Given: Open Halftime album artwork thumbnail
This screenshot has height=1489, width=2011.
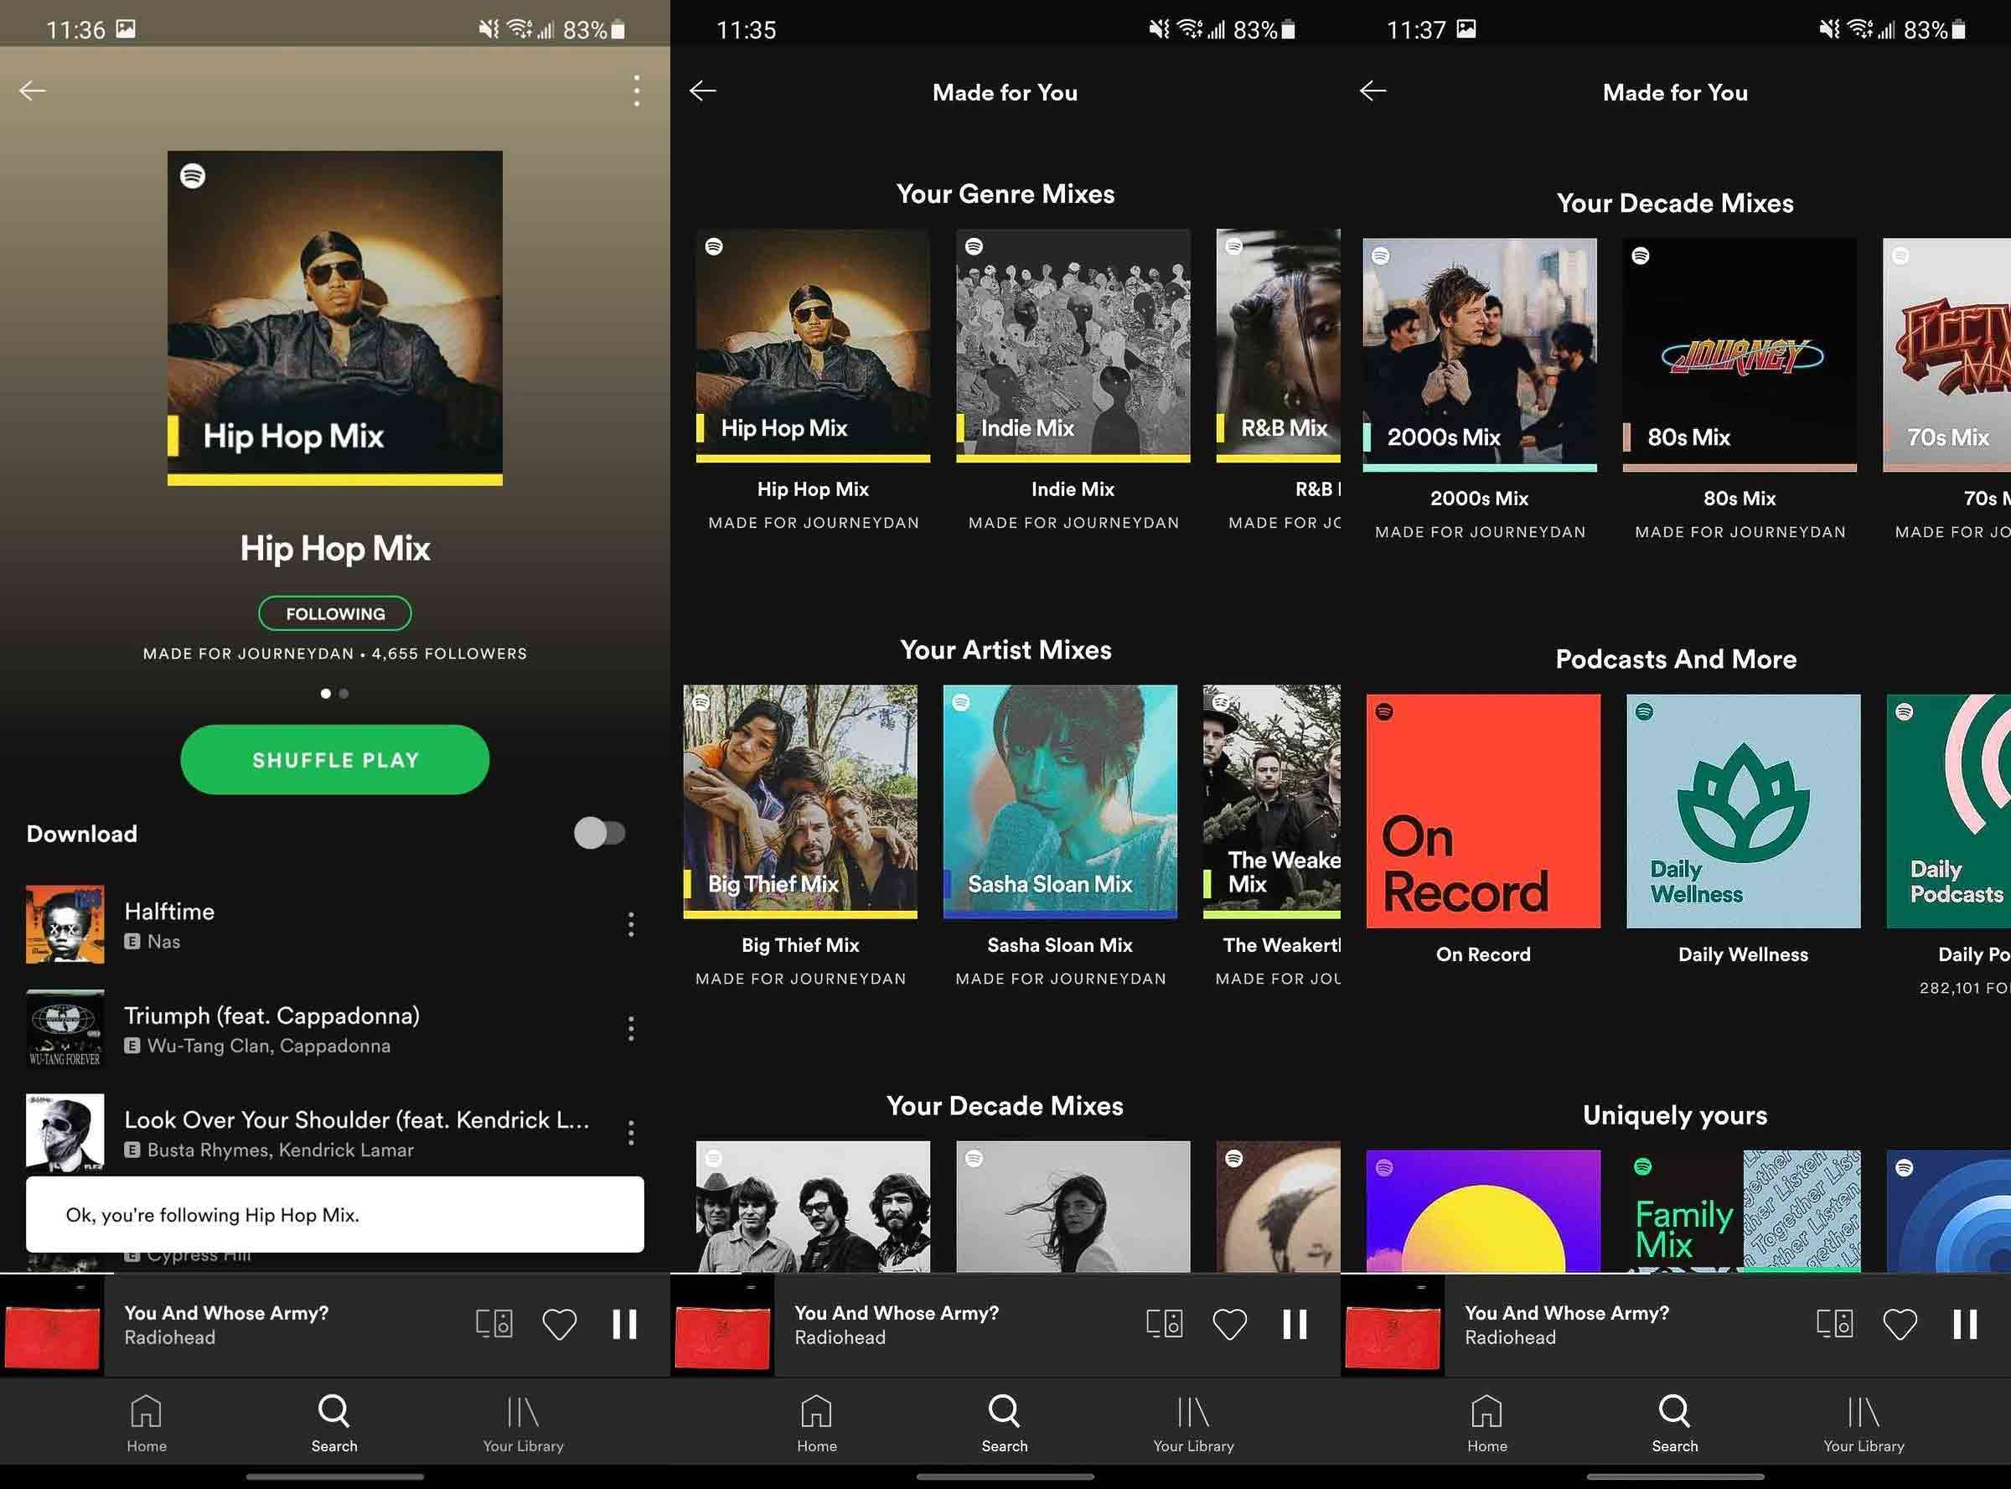Looking at the screenshot, I should pos(65,924).
